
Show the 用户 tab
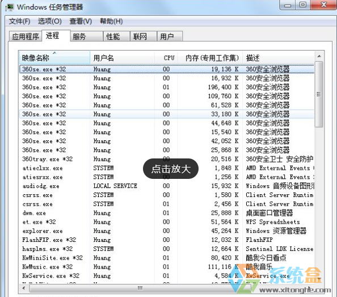(170, 36)
